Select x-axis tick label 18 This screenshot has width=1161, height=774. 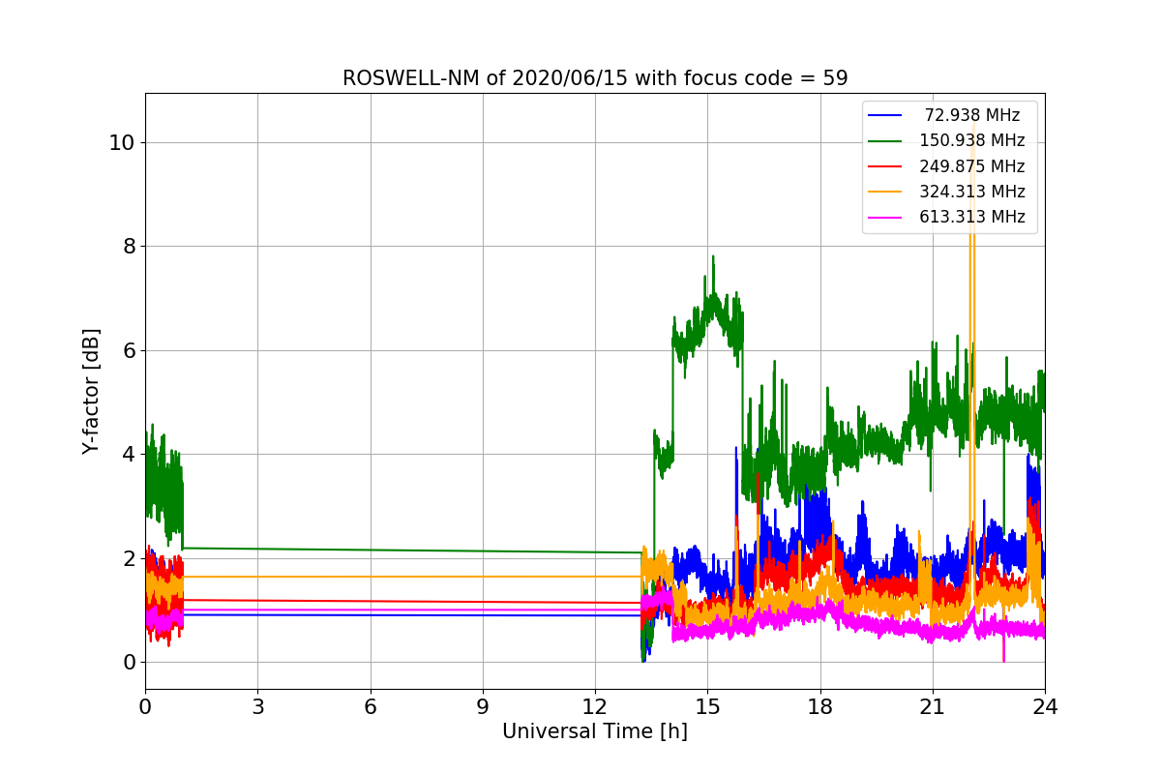(x=820, y=706)
